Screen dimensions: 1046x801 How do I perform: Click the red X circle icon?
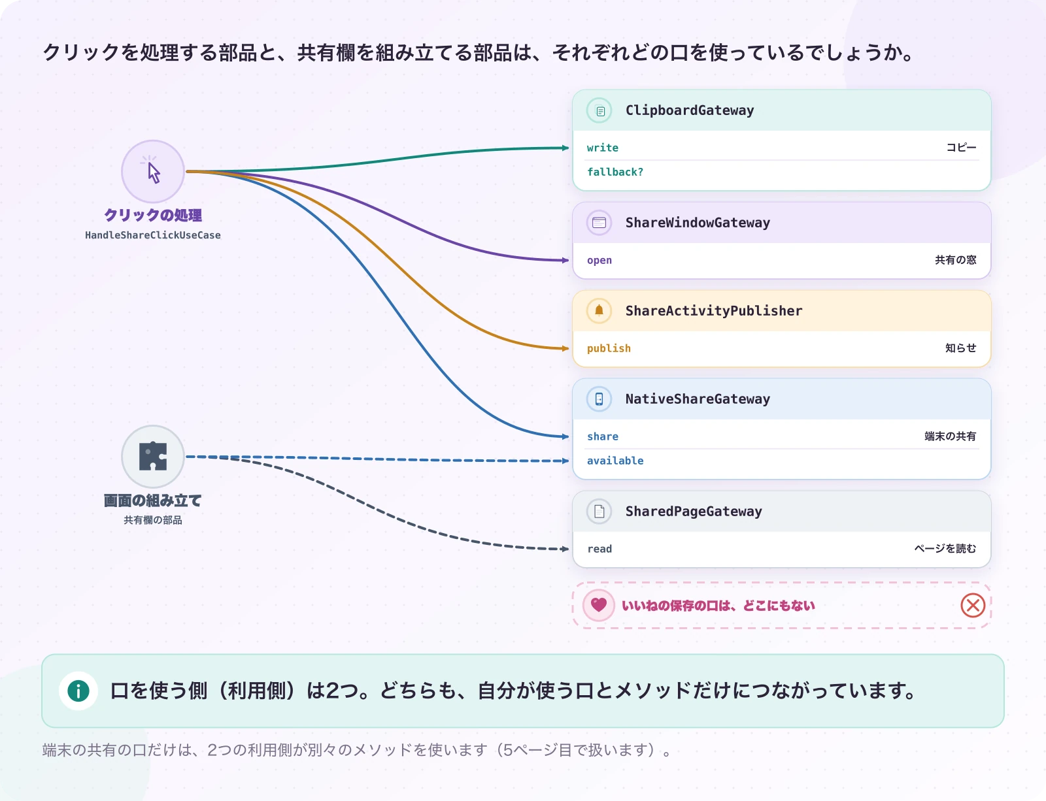coord(973,606)
